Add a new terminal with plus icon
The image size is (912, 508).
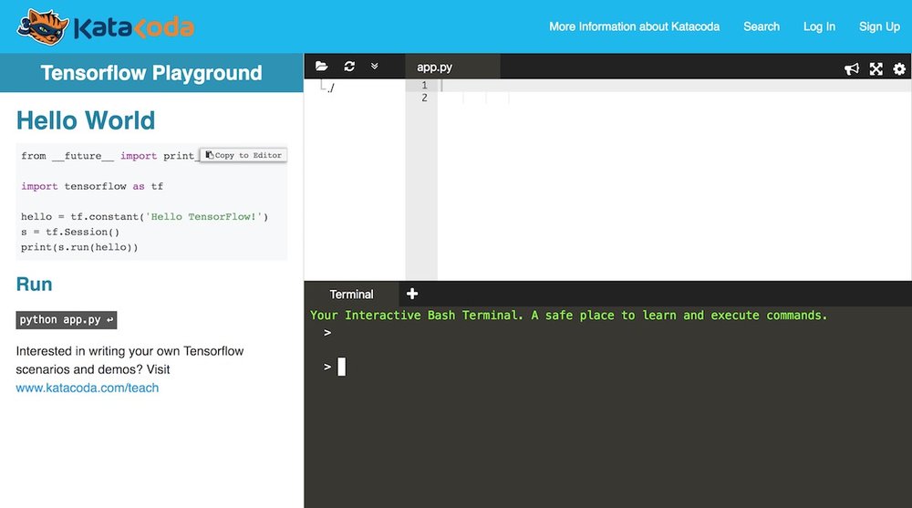click(x=412, y=294)
